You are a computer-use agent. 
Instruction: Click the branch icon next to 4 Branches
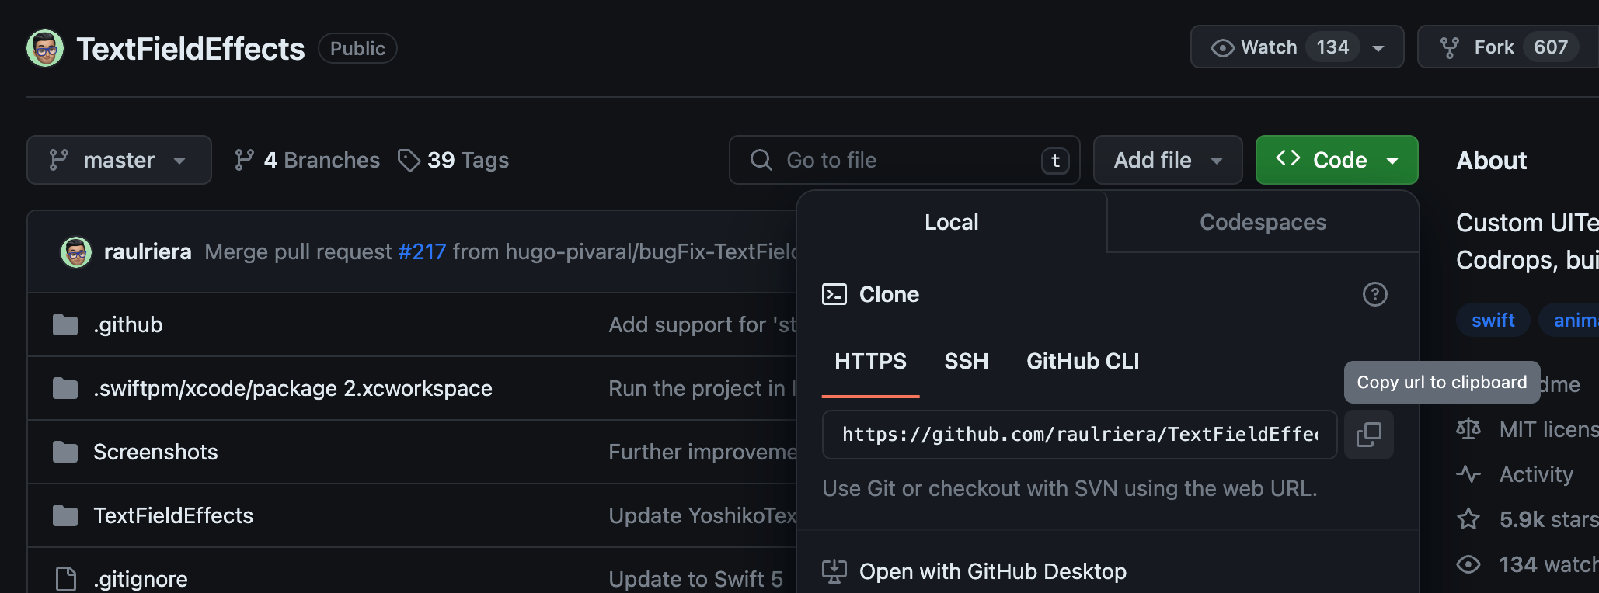[x=244, y=160]
